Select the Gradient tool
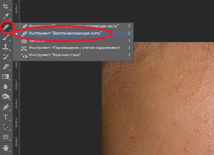This screenshot has height=155, width=214. point(6,77)
